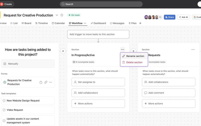Click the incomplete tasks chip in Requests section
The image size is (201, 126).
157,62
